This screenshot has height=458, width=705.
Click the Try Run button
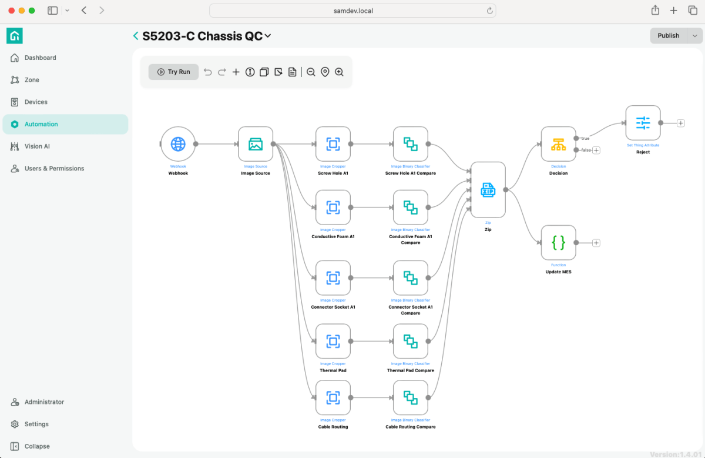tap(173, 72)
